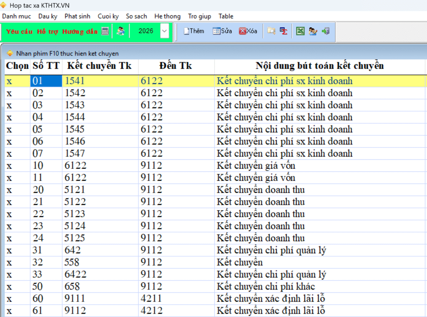Select cell 5121 in Kết chuyển Tk column
The image size is (427, 317).
(x=75, y=190)
